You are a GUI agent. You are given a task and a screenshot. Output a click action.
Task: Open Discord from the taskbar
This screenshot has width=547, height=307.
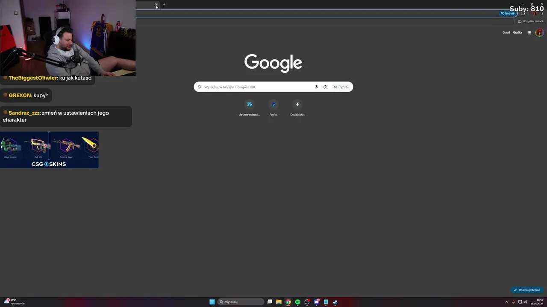(x=316, y=302)
